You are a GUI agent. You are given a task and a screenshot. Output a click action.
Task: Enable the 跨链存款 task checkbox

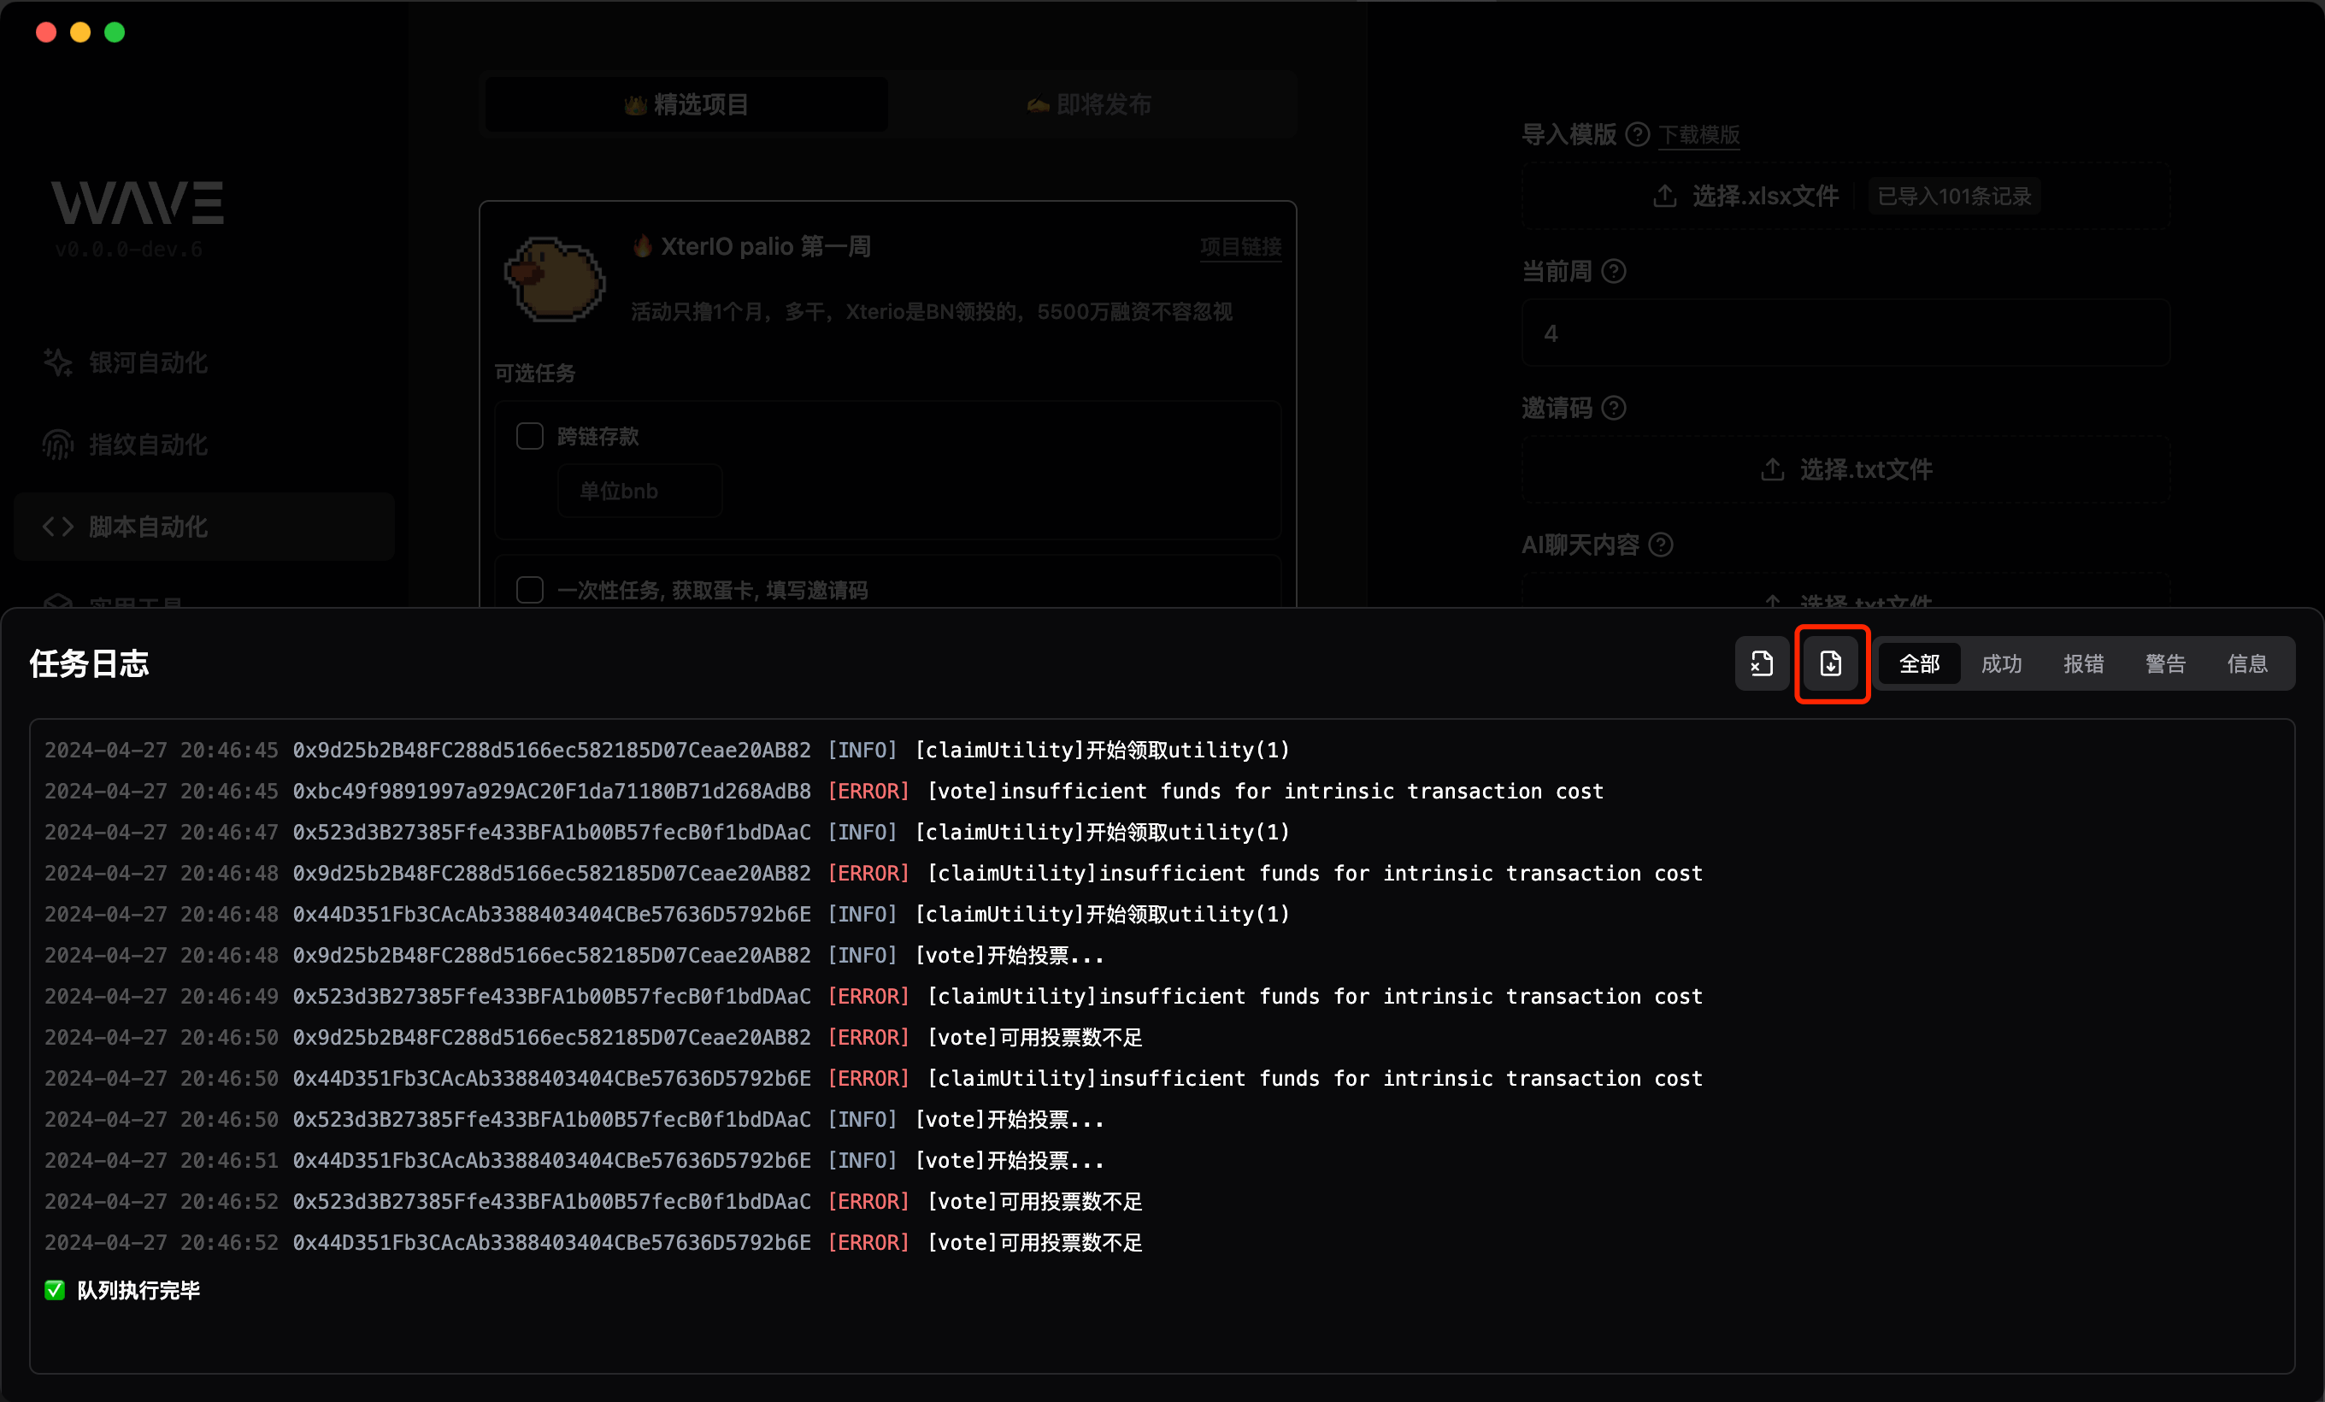(x=529, y=436)
